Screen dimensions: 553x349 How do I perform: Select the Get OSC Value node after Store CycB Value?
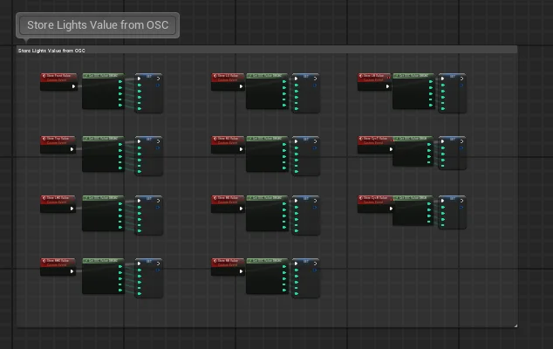pyautogui.click(x=413, y=210)
